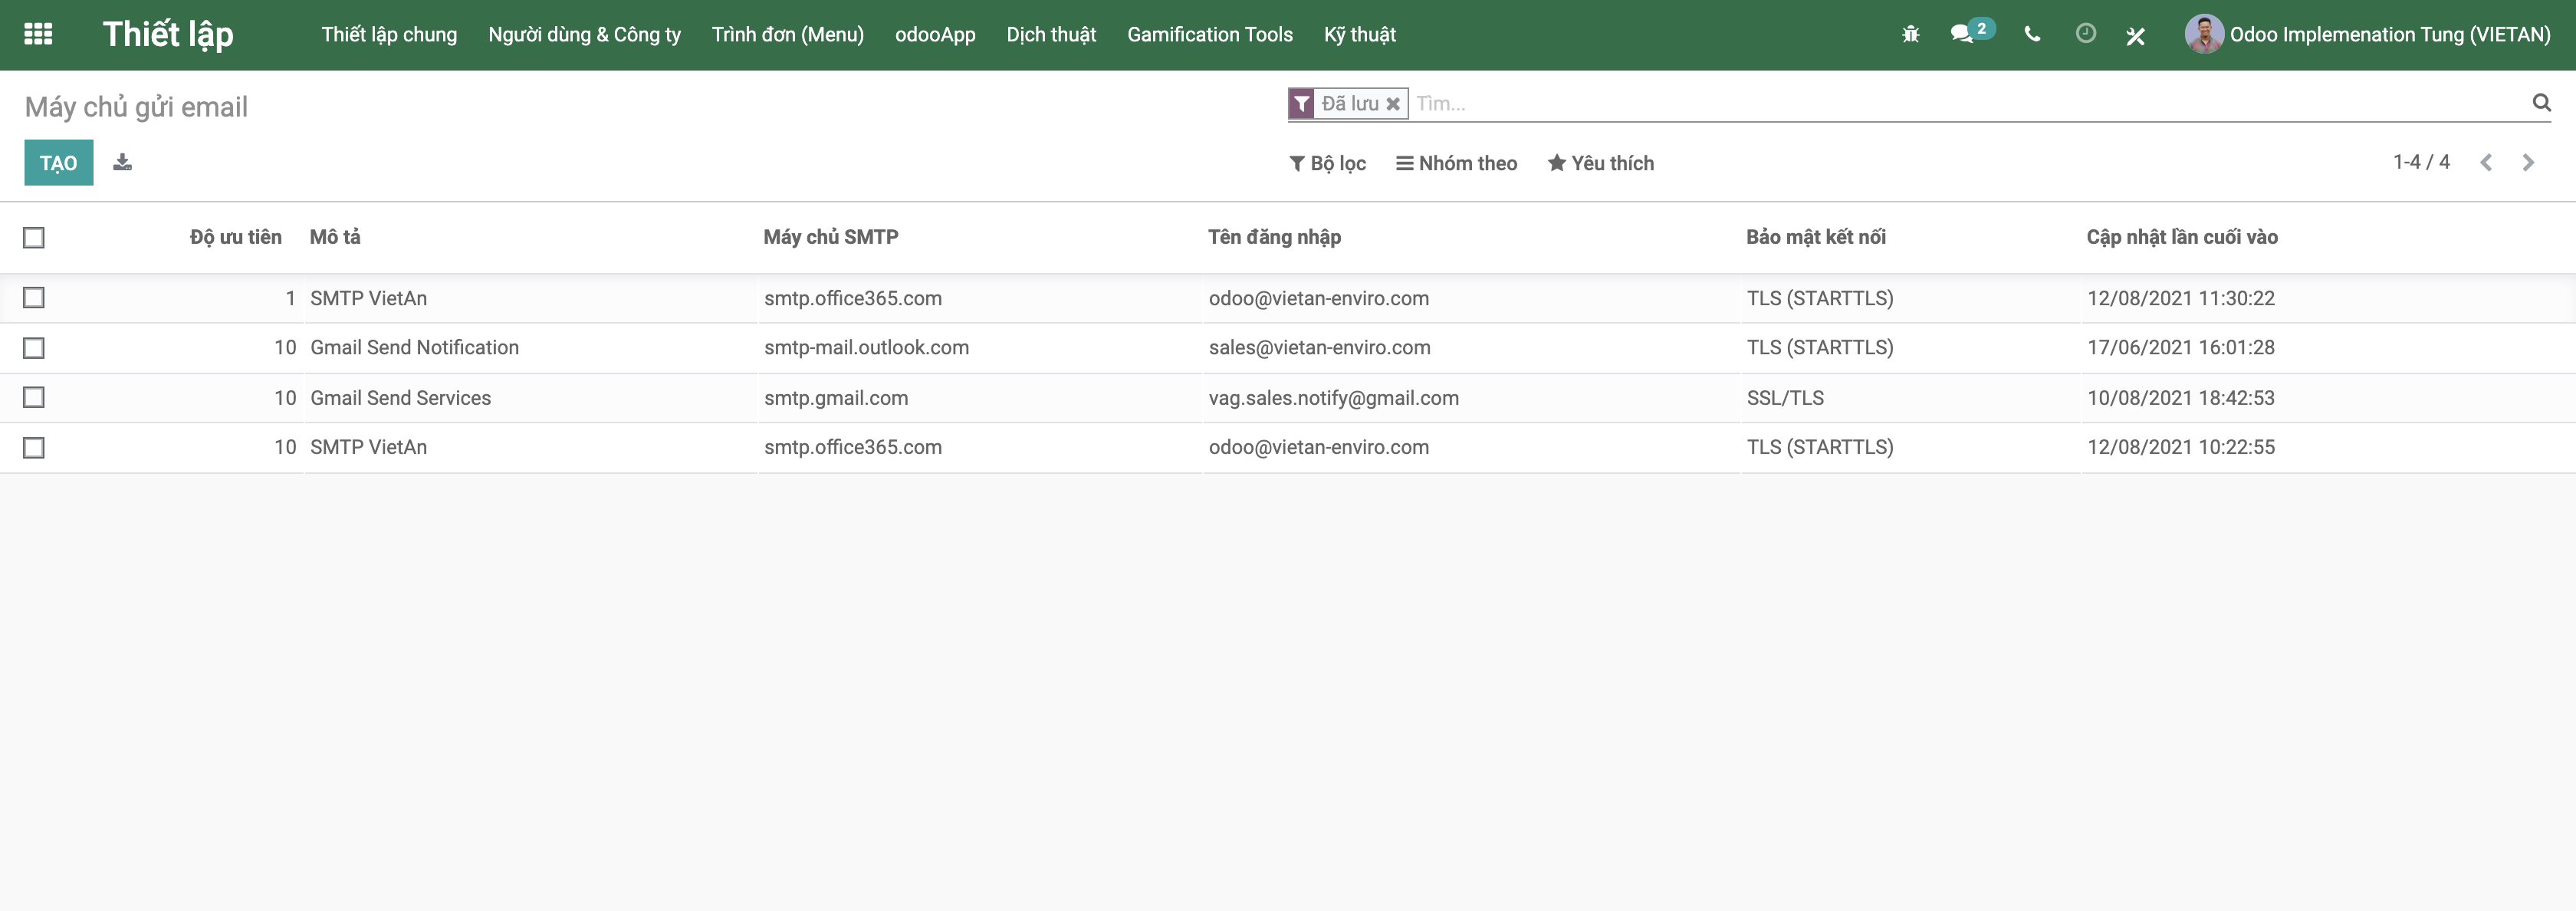The width and height of the screenshot is (2576, 911).
Task: Open the apps grid menu
Action: [x=38, y=34]
